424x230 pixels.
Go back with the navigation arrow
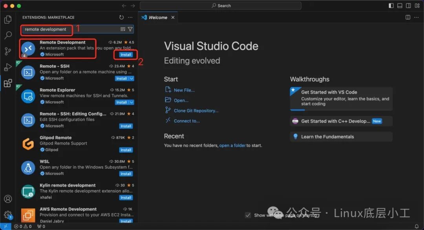point(124,5)
